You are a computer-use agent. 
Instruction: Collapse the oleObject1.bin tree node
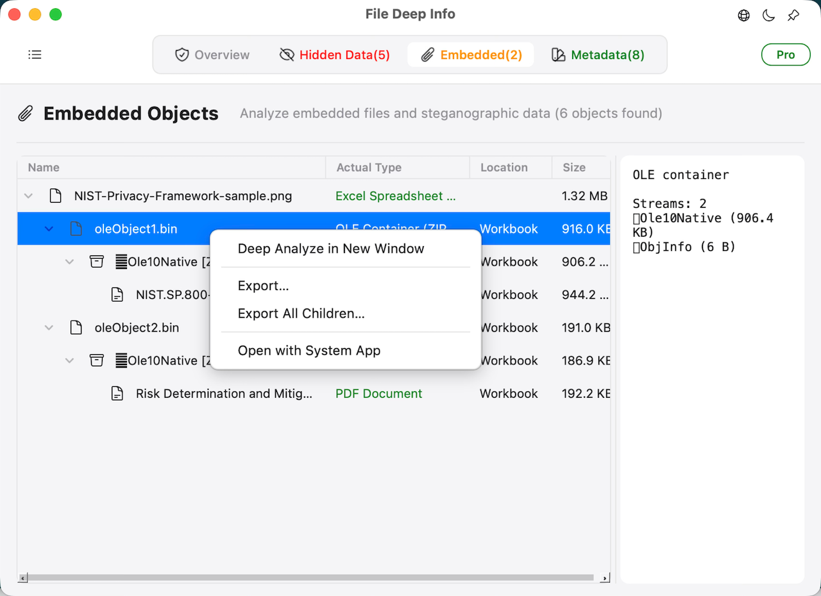pos(49,228)
